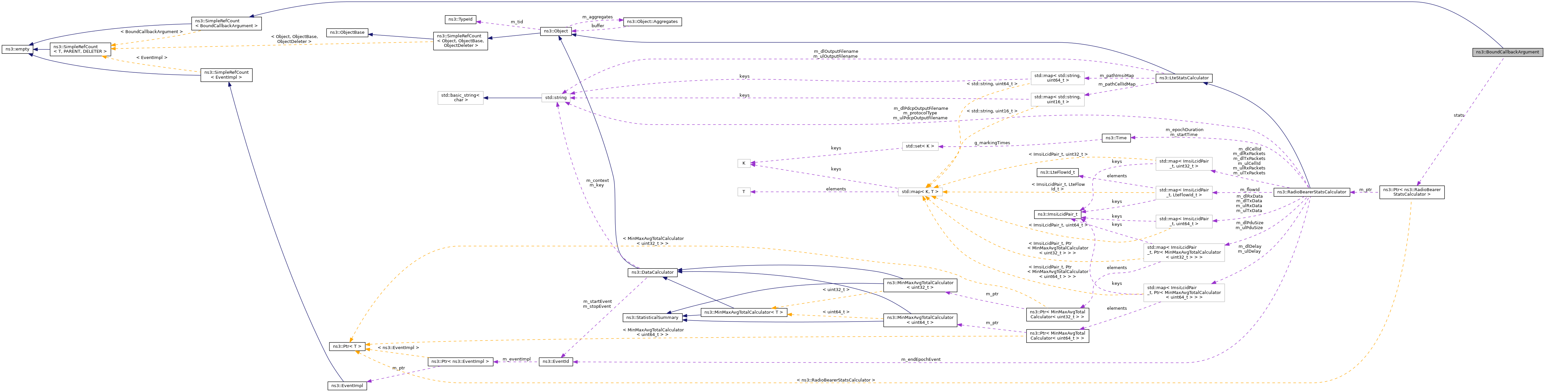Open ns3::Ptr< MinMaxAvgTotalCalculator< uint64_t > > node

pyautogui.click(x=1057, y=336)
